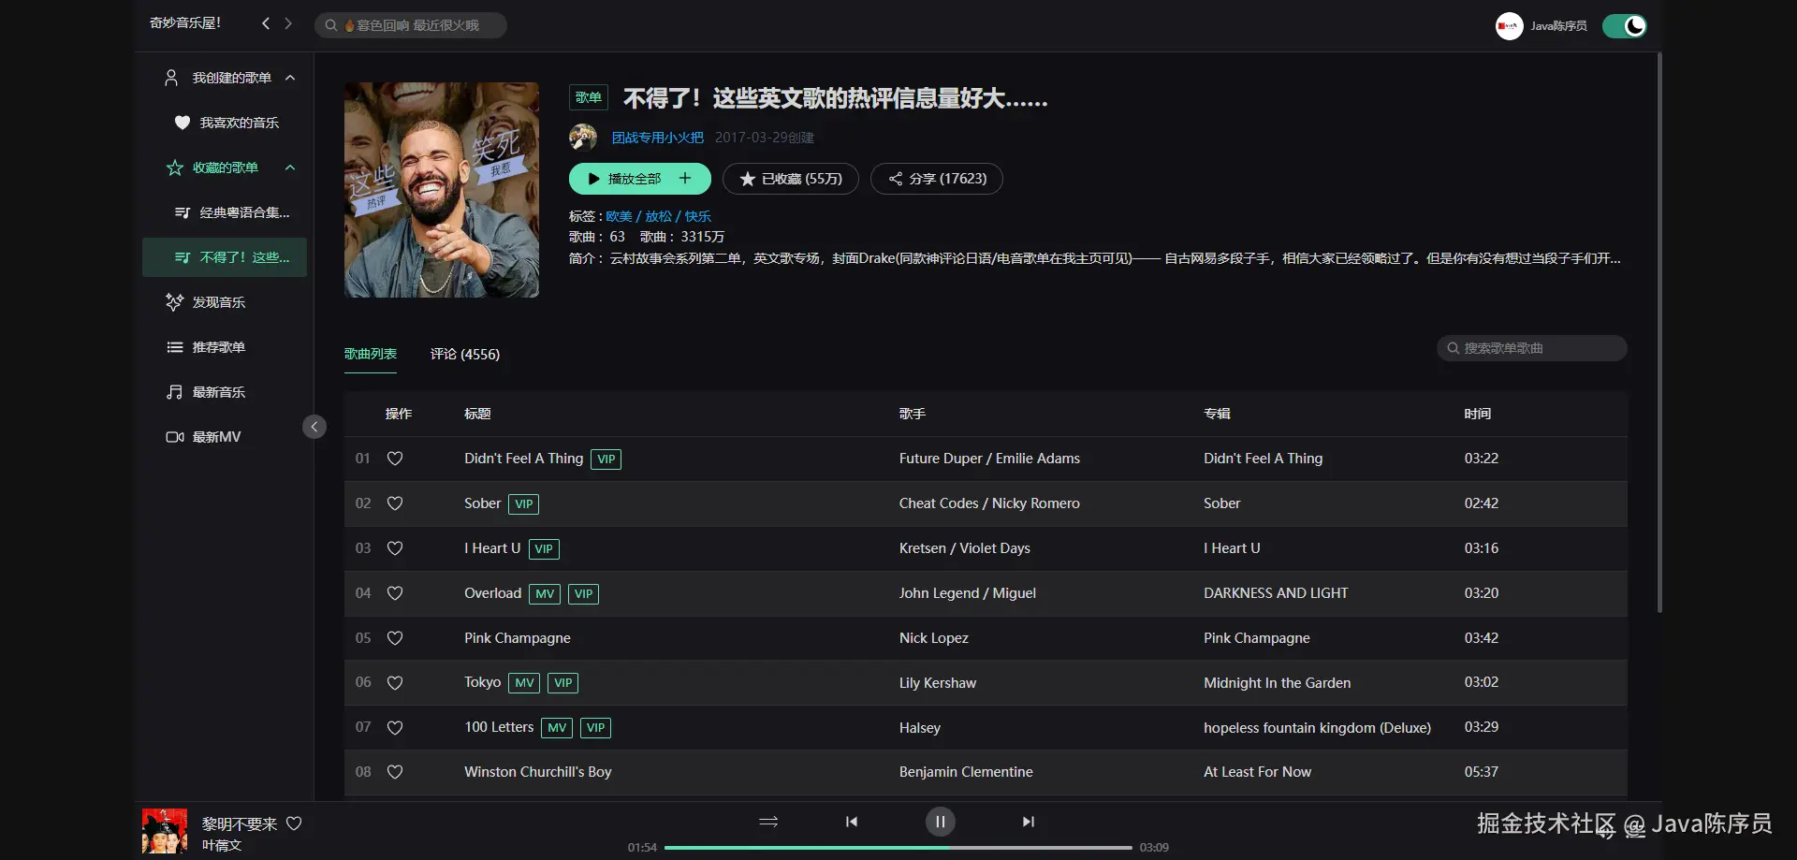Viewport: 1797px width, 860px height.
Task: Collapse the 我创建的歌单 section
Action: pos(290,78)
